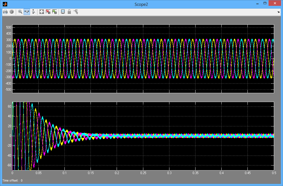Click the 0.45 tick label on time axis

click(x=248, y=173)
